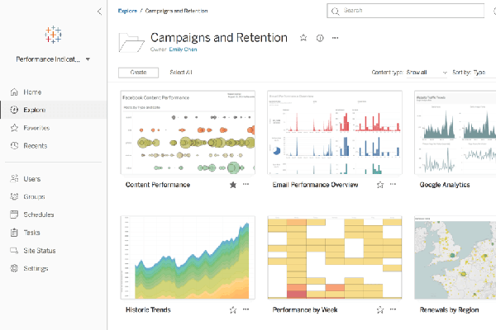Open the Content type Show all dropdown
The image size is (496, 330).
(427, 73)
